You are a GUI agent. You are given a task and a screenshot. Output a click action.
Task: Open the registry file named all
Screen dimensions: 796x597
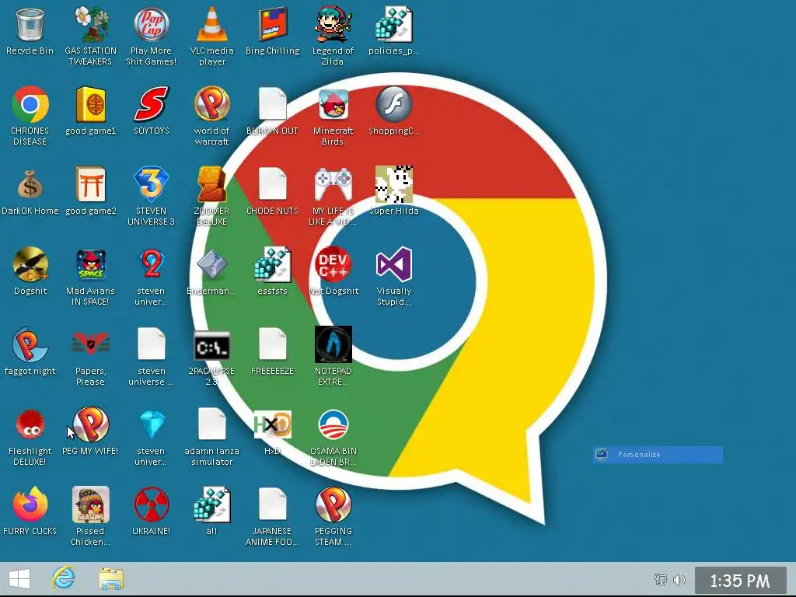click(211, 504)
